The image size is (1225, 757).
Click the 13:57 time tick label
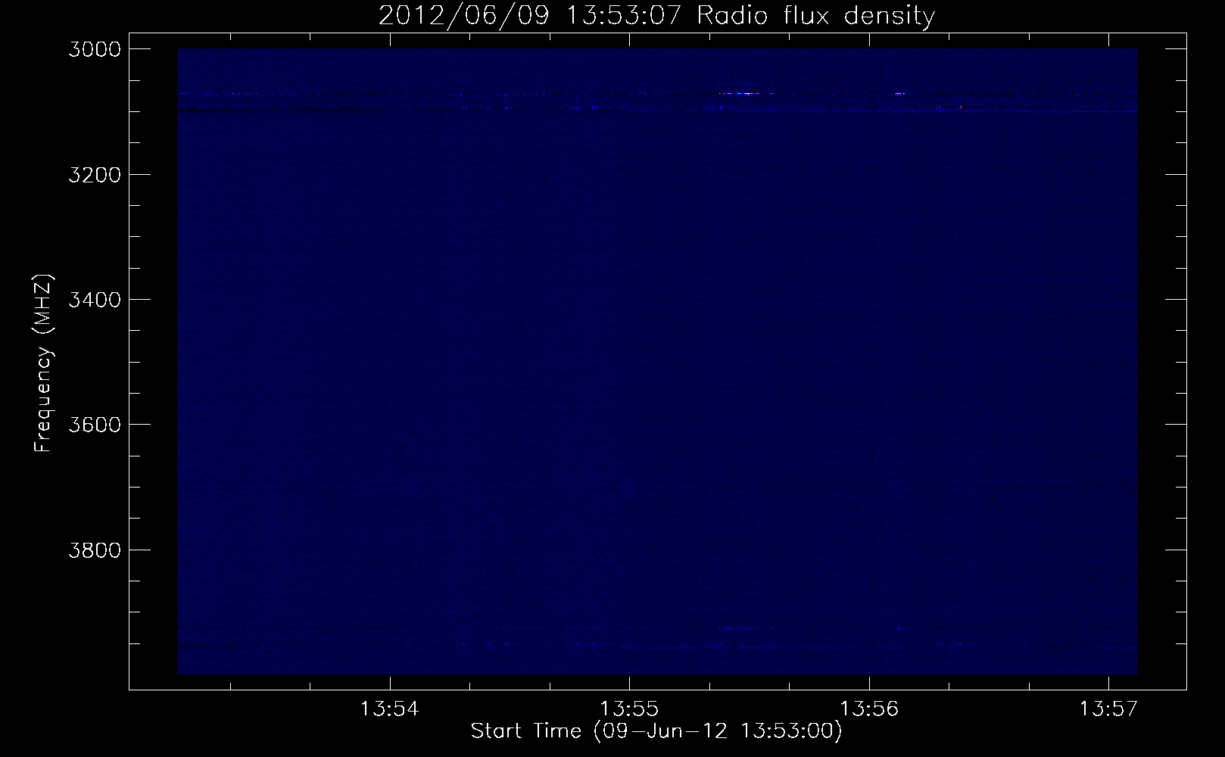tap(1108, 710)
